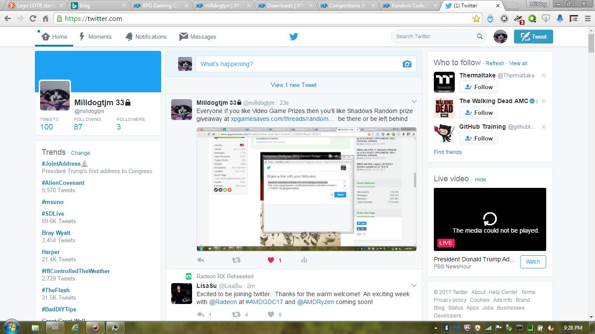This screenshot has height=334, width=595.
Task: Open profile and settings avatar menu
Action: (500, 37)
